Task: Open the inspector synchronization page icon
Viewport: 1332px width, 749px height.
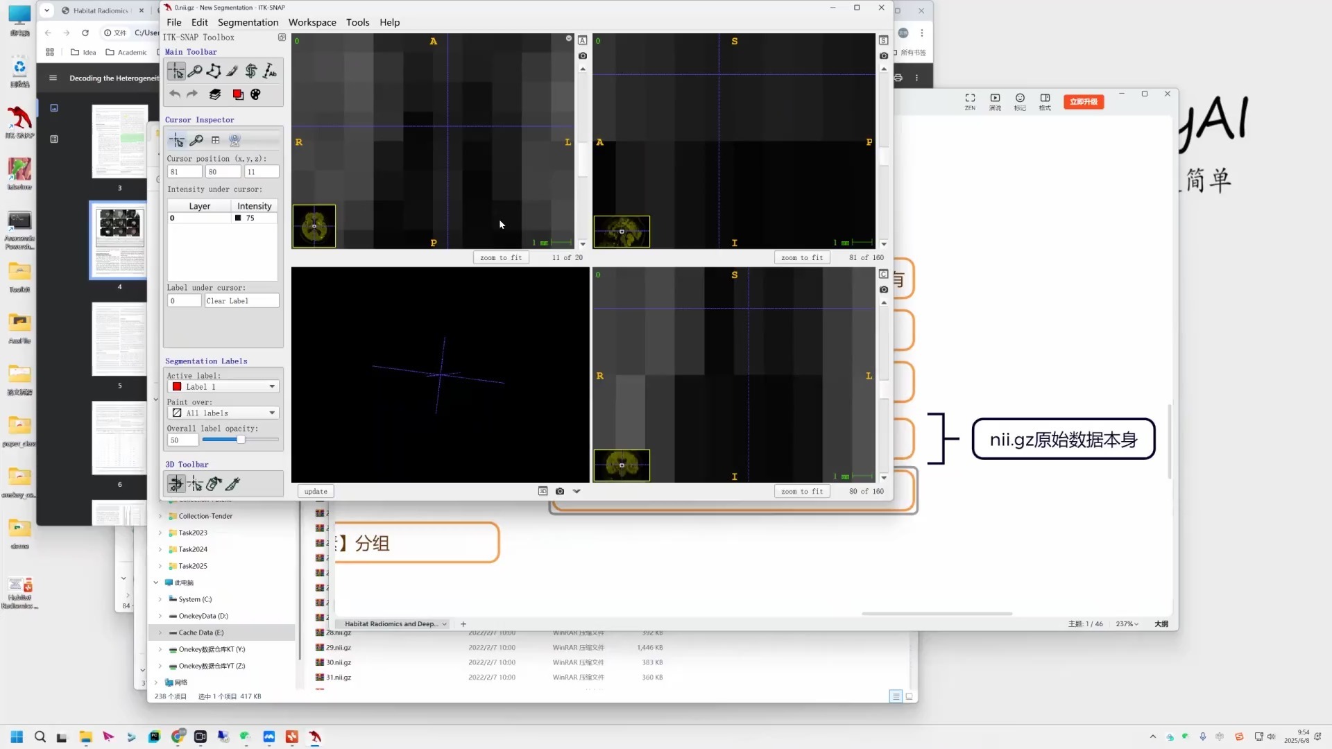Action: pos(234,140)
